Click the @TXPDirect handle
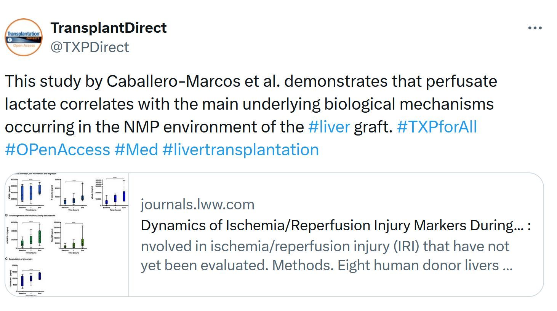 pyautogui.click(x=90, y=47)
